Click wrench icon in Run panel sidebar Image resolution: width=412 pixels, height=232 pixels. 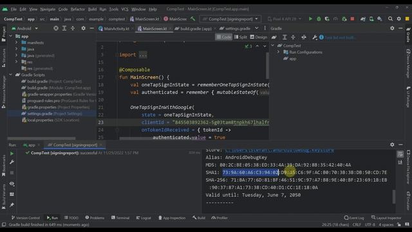[x=12, y=162]
